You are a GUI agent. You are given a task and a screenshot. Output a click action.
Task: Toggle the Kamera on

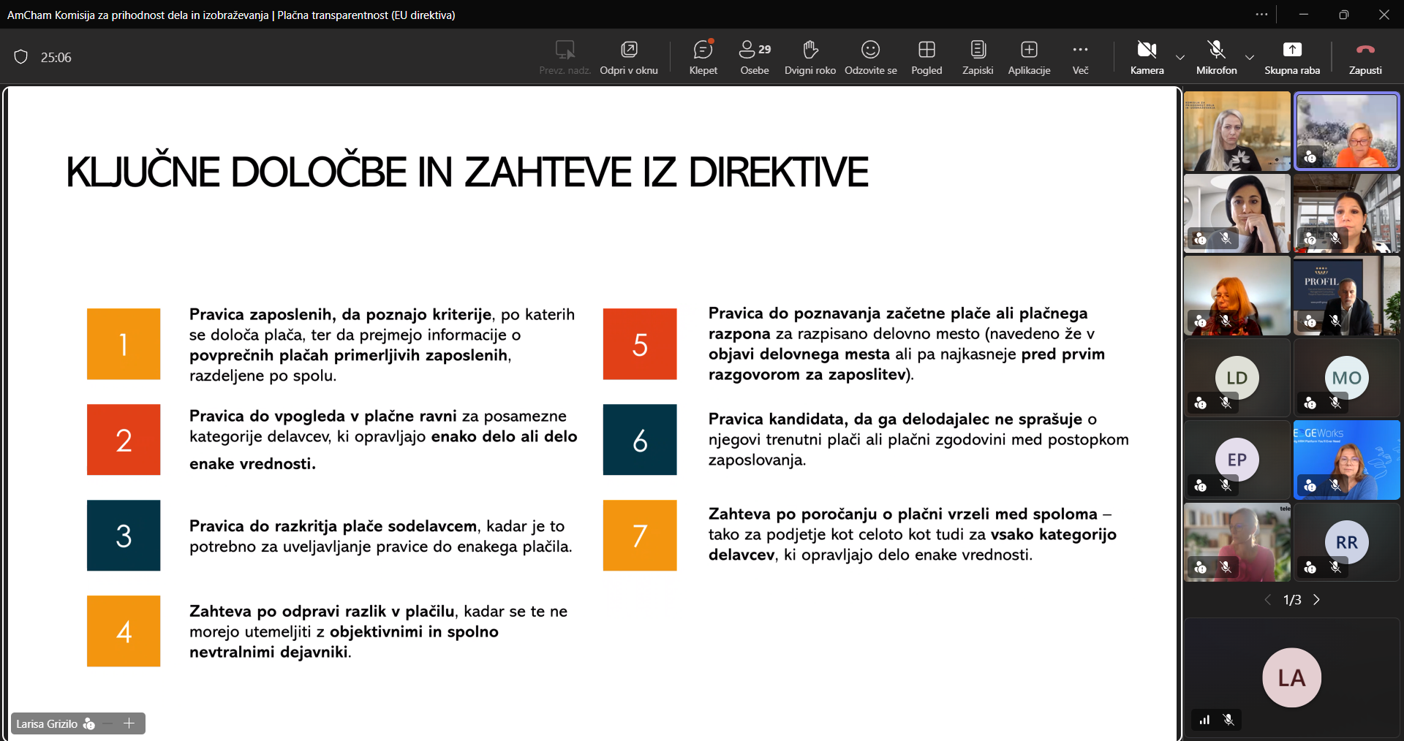coord(1146,57)
